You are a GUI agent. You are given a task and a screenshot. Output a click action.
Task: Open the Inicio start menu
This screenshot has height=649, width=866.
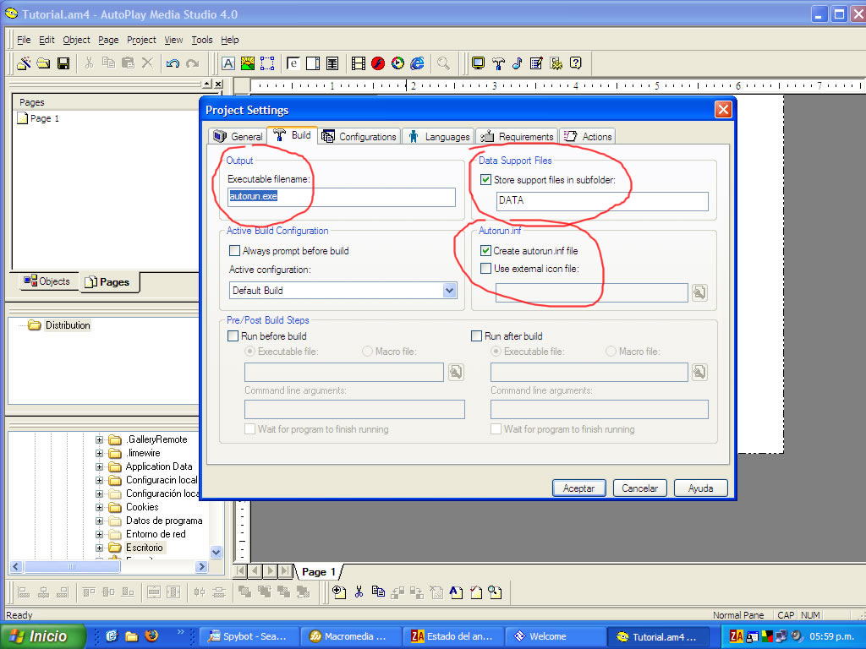[43, 636]
